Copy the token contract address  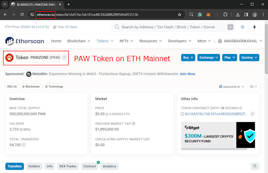tap(253, 113)
